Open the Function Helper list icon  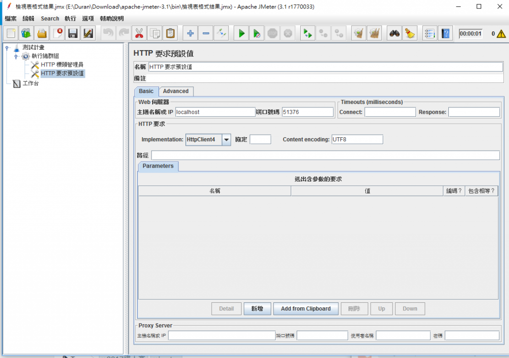(x=430, y=33)
